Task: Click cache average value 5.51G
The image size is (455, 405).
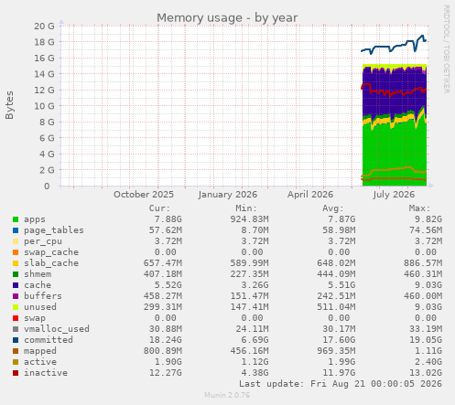Action: pos(341,285)
